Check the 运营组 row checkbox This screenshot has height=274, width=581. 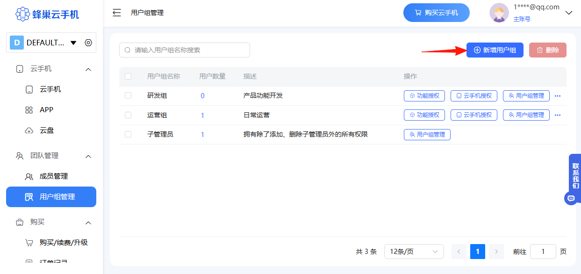tap(128, 115)
